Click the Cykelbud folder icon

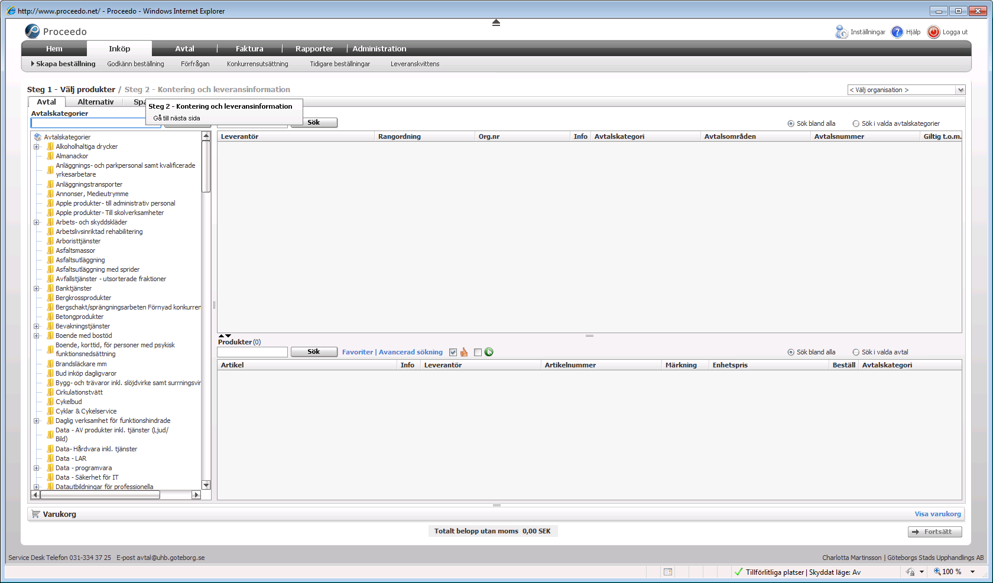50,402
